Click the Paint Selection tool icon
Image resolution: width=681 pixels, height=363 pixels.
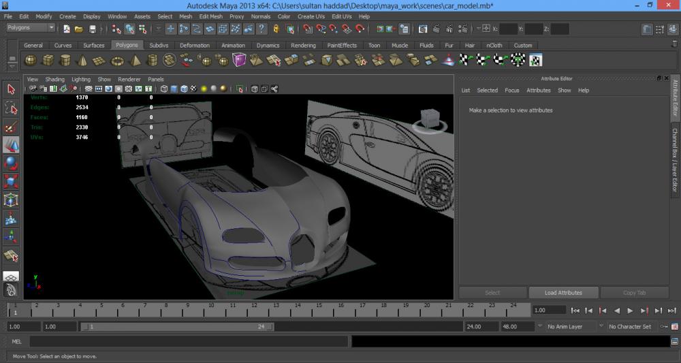point(11,127)
